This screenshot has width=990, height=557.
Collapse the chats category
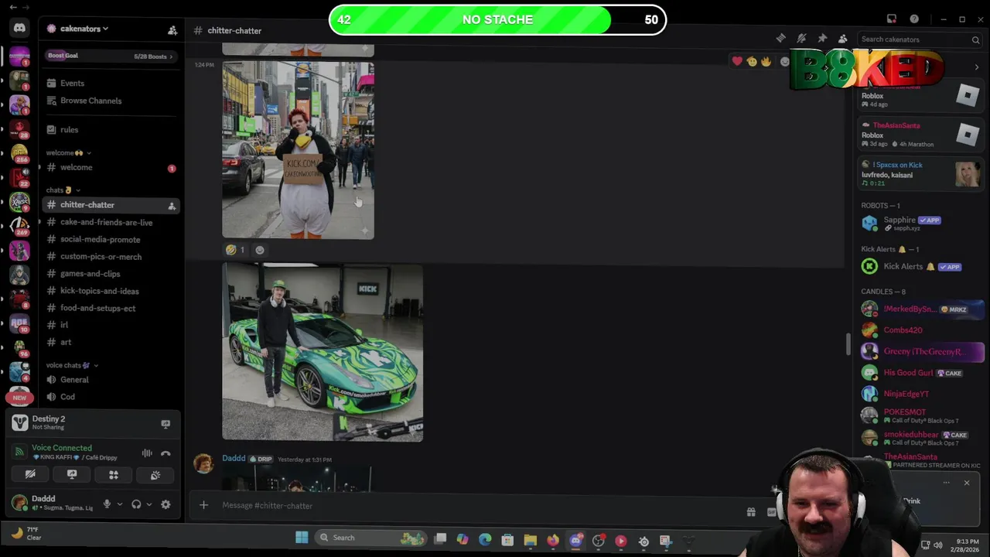pos(63,190)
